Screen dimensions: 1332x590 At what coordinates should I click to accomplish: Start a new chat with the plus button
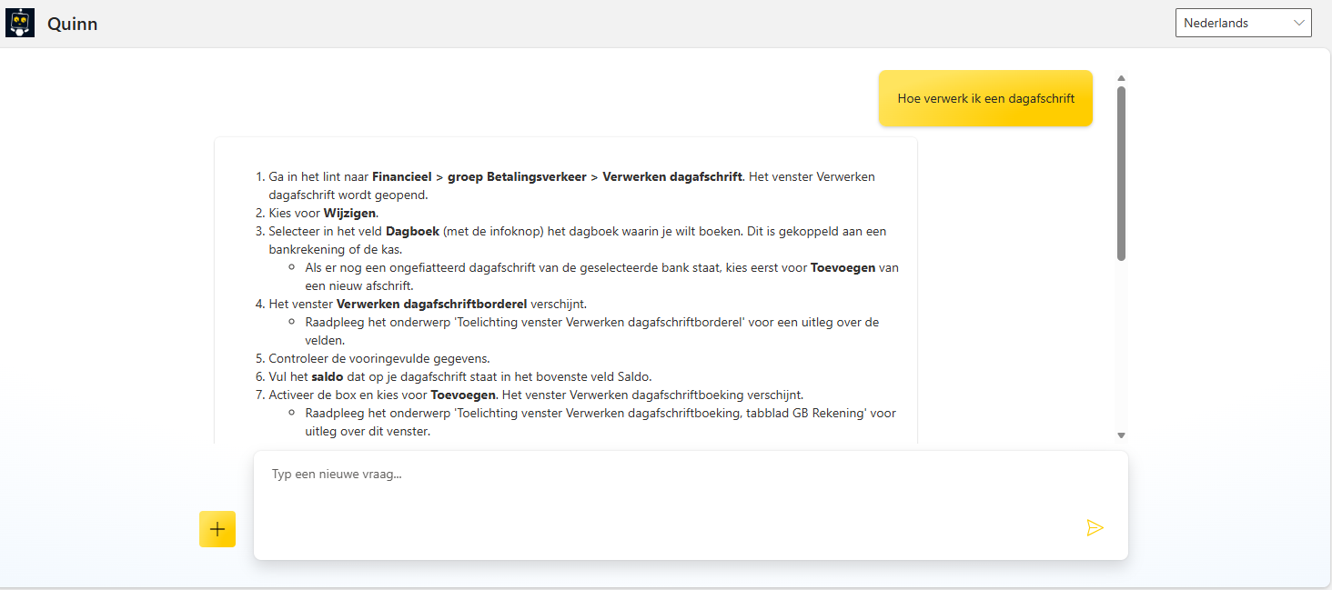[217, 529]
